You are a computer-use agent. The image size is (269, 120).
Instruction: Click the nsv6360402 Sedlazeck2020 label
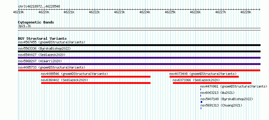64,80
